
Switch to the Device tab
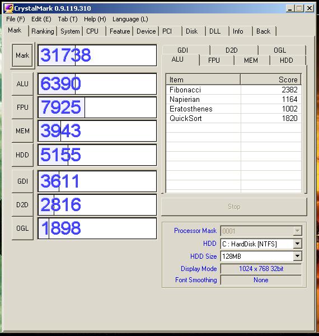pyautogui.click(x=146, y=31)
